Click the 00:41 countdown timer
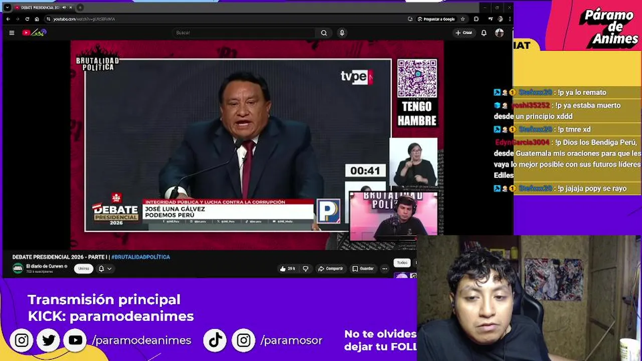The width and height of the screenshot is (642, 361). coord(365,171)
